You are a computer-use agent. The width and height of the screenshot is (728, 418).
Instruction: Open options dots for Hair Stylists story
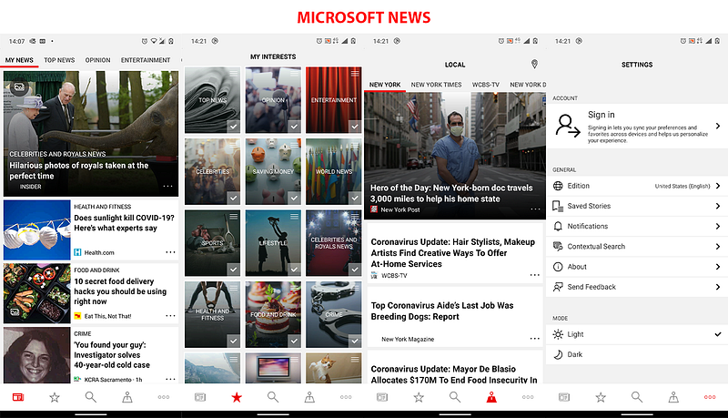click(535, 275)
